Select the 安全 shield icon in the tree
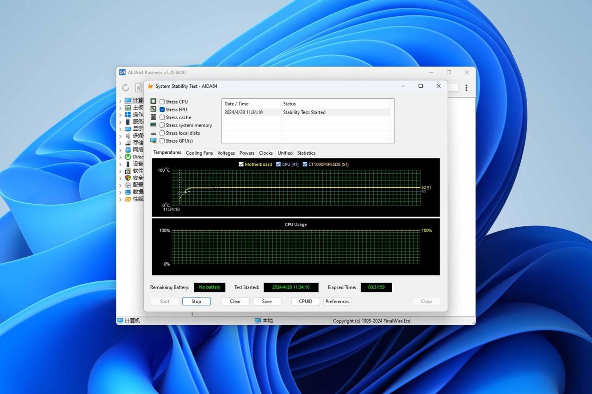Screen dimensions: 592x394 [128, 178]
